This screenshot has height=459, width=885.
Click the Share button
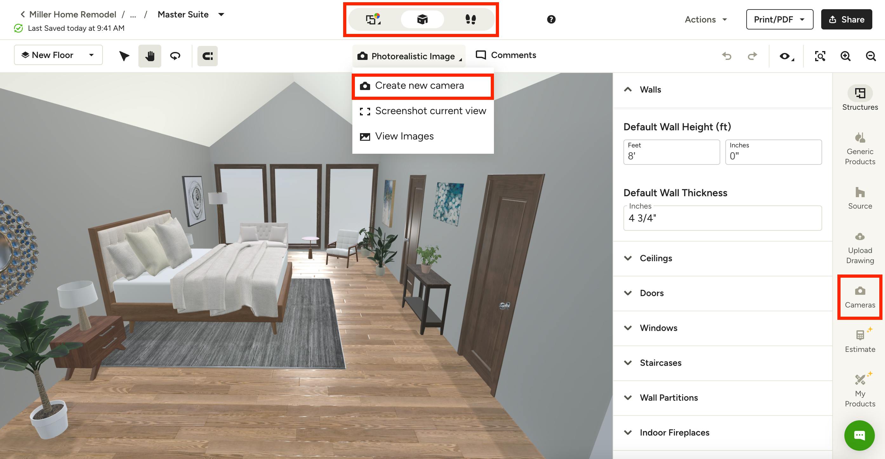[x=846, y=20]
